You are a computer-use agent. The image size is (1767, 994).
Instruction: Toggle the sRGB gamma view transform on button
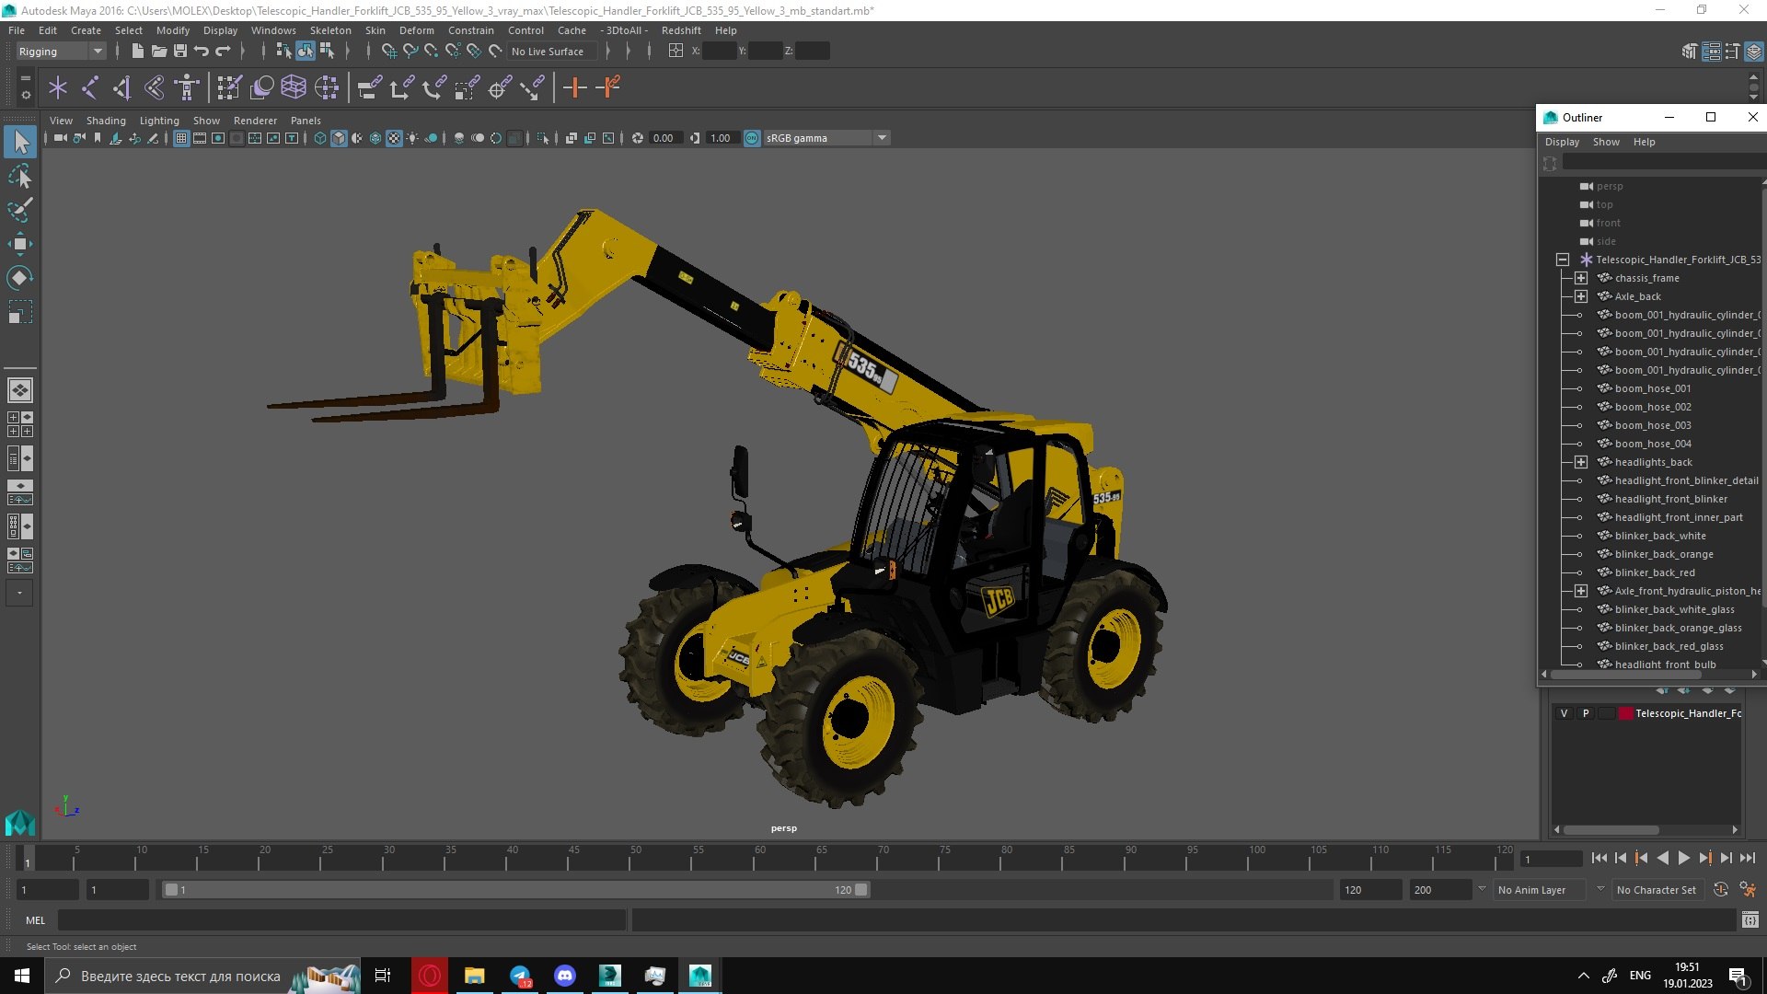click(x=752, y=138)
